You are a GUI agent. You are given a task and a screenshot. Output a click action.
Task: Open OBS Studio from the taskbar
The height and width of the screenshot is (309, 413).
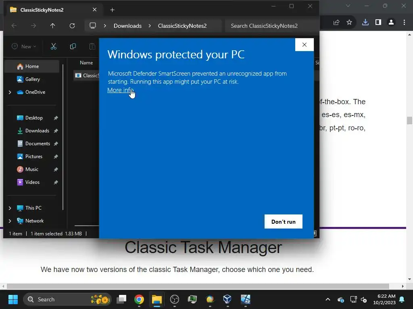coord(174,299)
